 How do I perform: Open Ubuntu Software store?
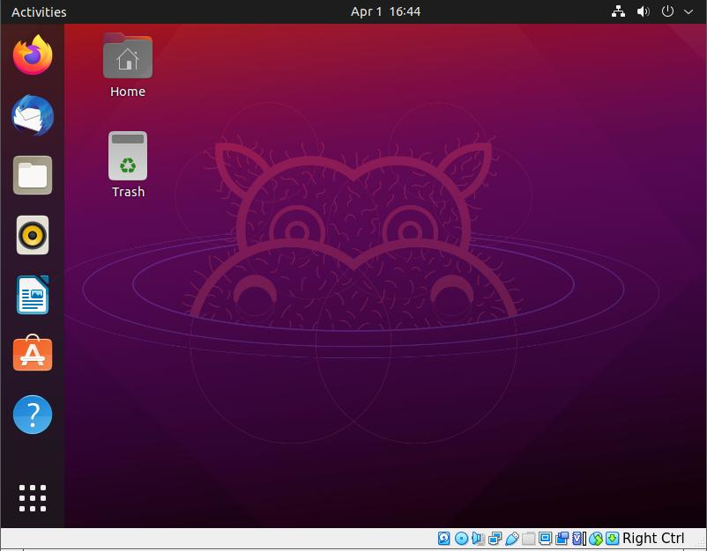[x=33, y=353]
